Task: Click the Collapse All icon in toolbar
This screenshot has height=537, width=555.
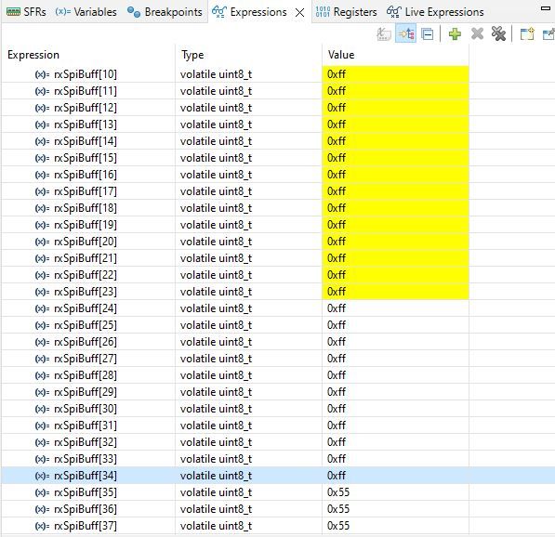Action: (x=428, y=34)
